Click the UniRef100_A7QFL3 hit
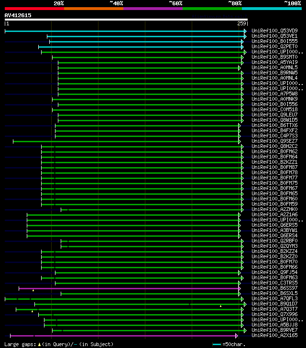This screenshot has height=348, width=306. tap(274, 298)
